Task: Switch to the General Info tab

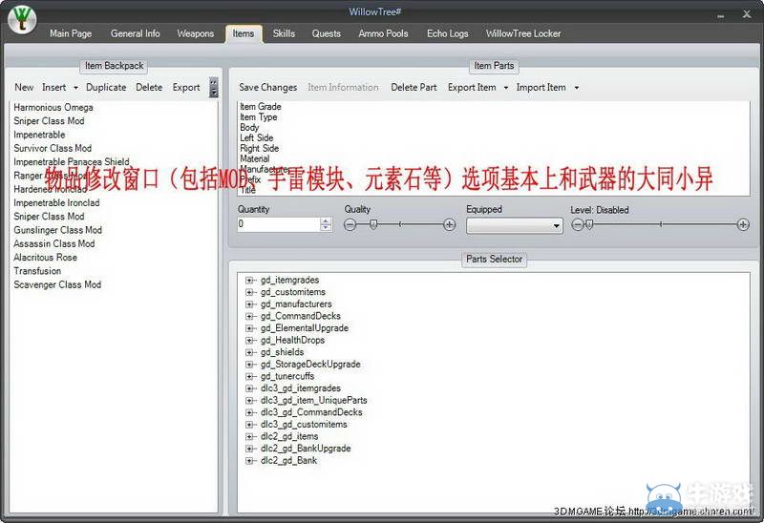Action: 135,33
